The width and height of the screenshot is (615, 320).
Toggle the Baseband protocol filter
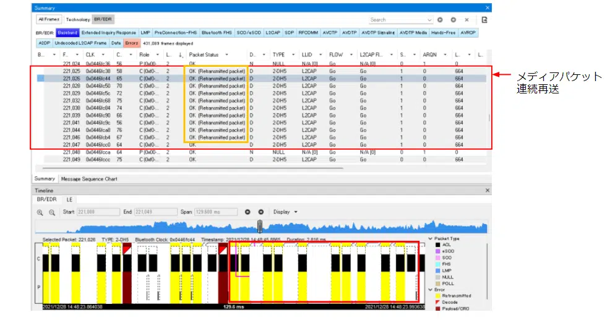point(67,32)
